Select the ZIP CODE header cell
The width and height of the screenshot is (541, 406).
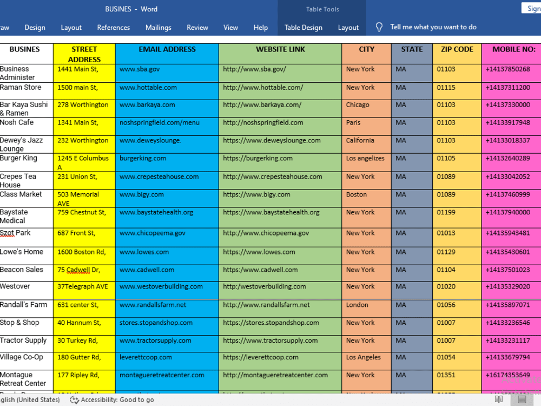457,54
